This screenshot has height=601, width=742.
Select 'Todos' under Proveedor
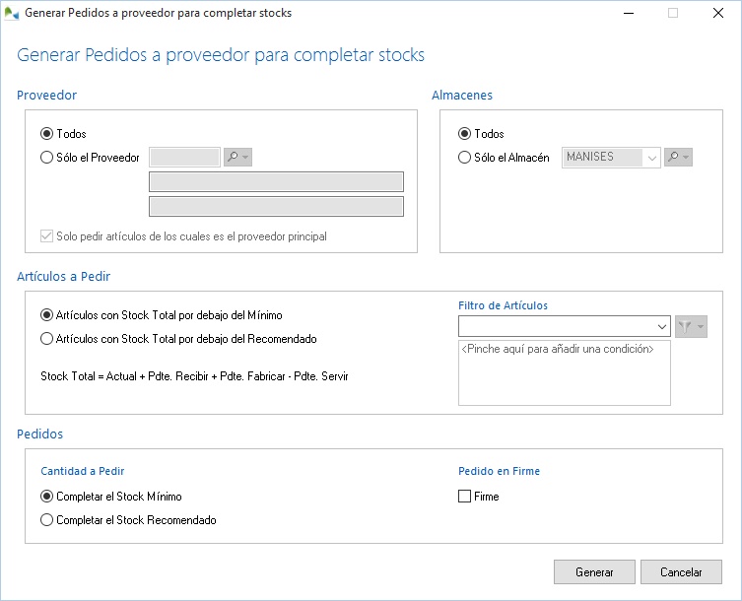pos(46,134)
